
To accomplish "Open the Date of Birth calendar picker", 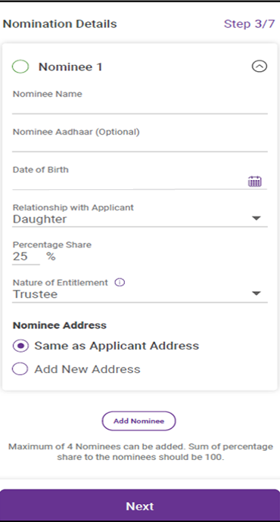I will click(255, 182).
